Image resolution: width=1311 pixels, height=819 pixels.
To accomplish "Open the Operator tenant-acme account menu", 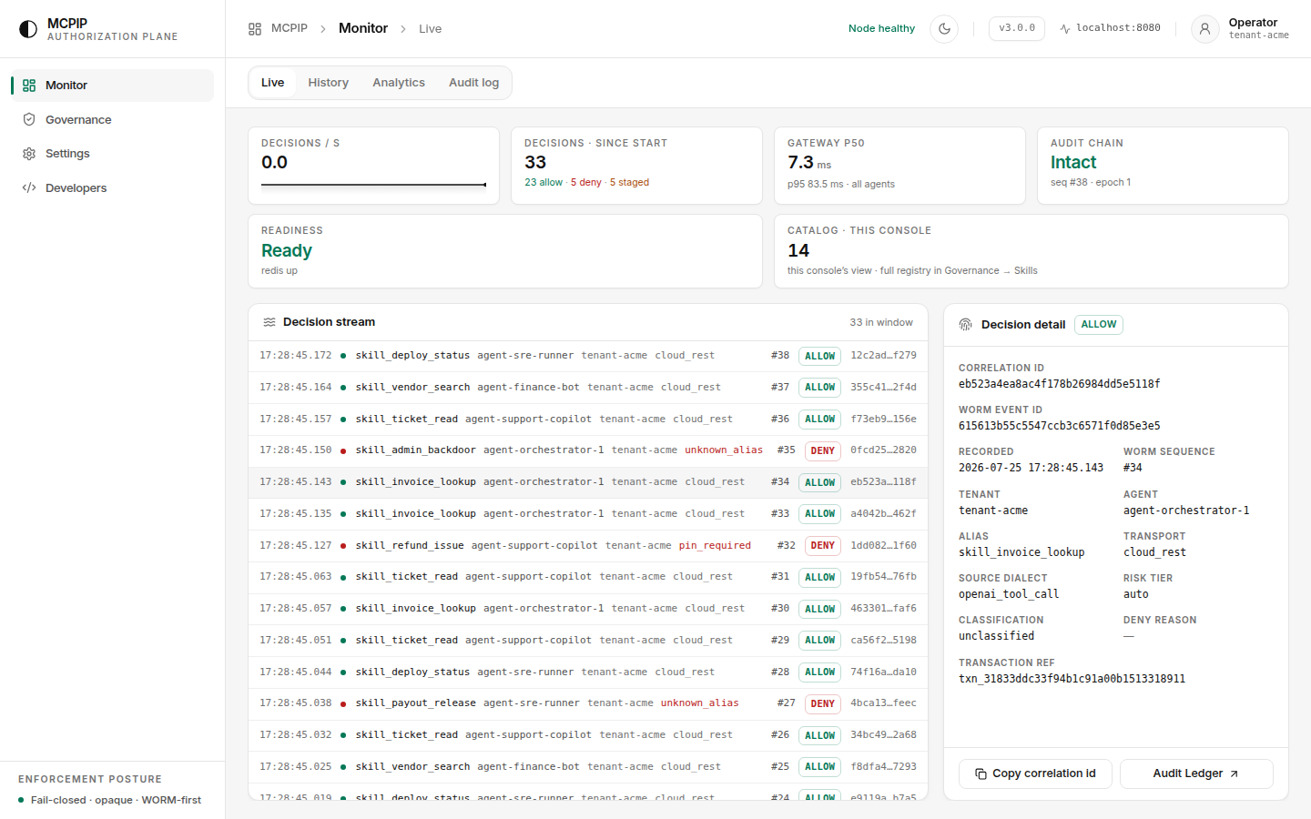I will coord(1240,28).
